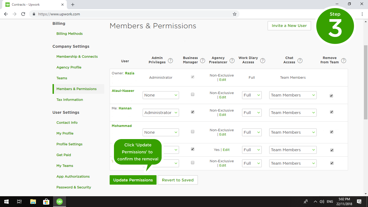
Task: Open Microsoft Store from taskbar
Action: pos(46,201)
